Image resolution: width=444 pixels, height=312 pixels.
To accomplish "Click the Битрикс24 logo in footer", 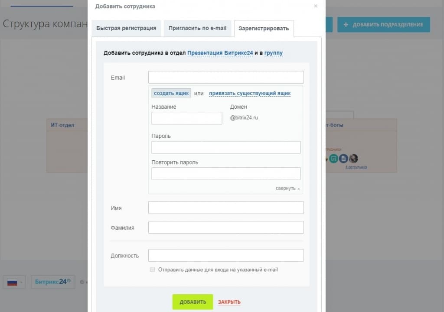I will [x=53, y=282].
